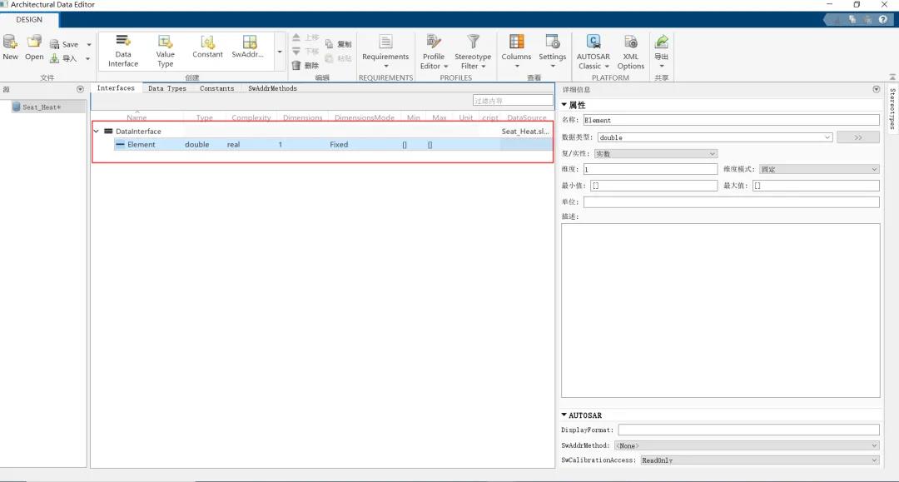Switch to the SwAddrMethods tab
The image size is (899, 482).
[x=272, y=88]
